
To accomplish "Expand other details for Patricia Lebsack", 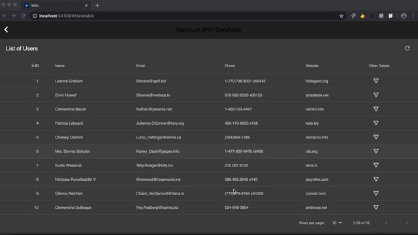I will pyautogui.click(x=376, y=123).
